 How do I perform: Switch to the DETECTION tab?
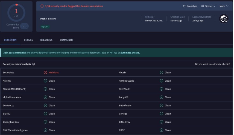(x=10, y=40)
